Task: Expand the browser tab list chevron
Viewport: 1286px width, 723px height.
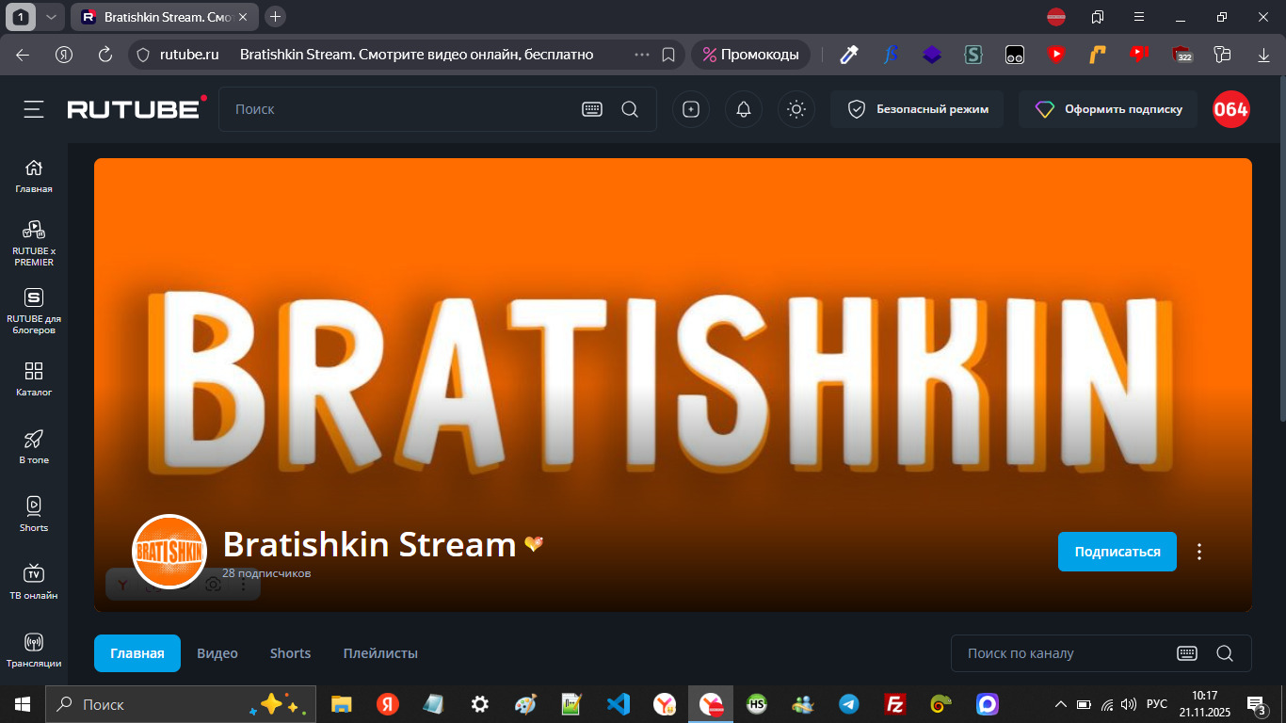Action: [x=51, y=17]
